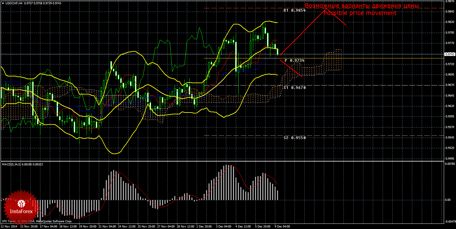456x229 pixels.
Task: Click the 0.9720 price axis label
Action: point(449,64)
